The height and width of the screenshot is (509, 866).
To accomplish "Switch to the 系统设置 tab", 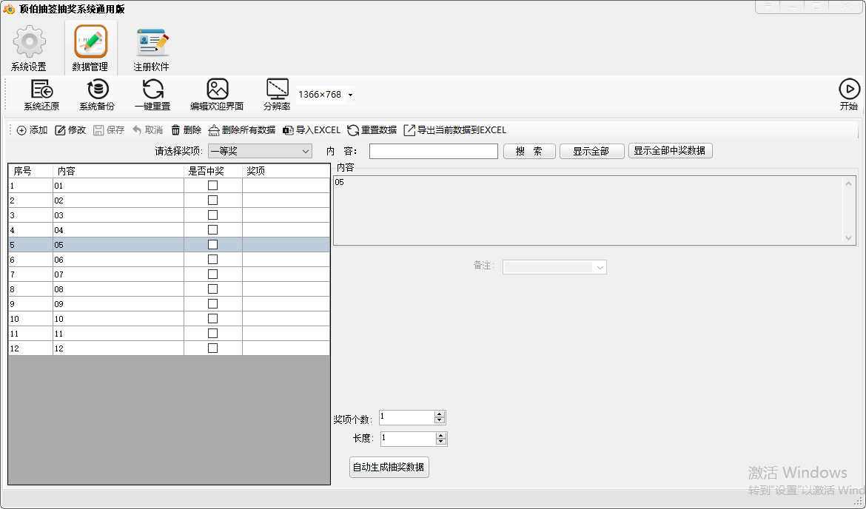I will [29, 49].
